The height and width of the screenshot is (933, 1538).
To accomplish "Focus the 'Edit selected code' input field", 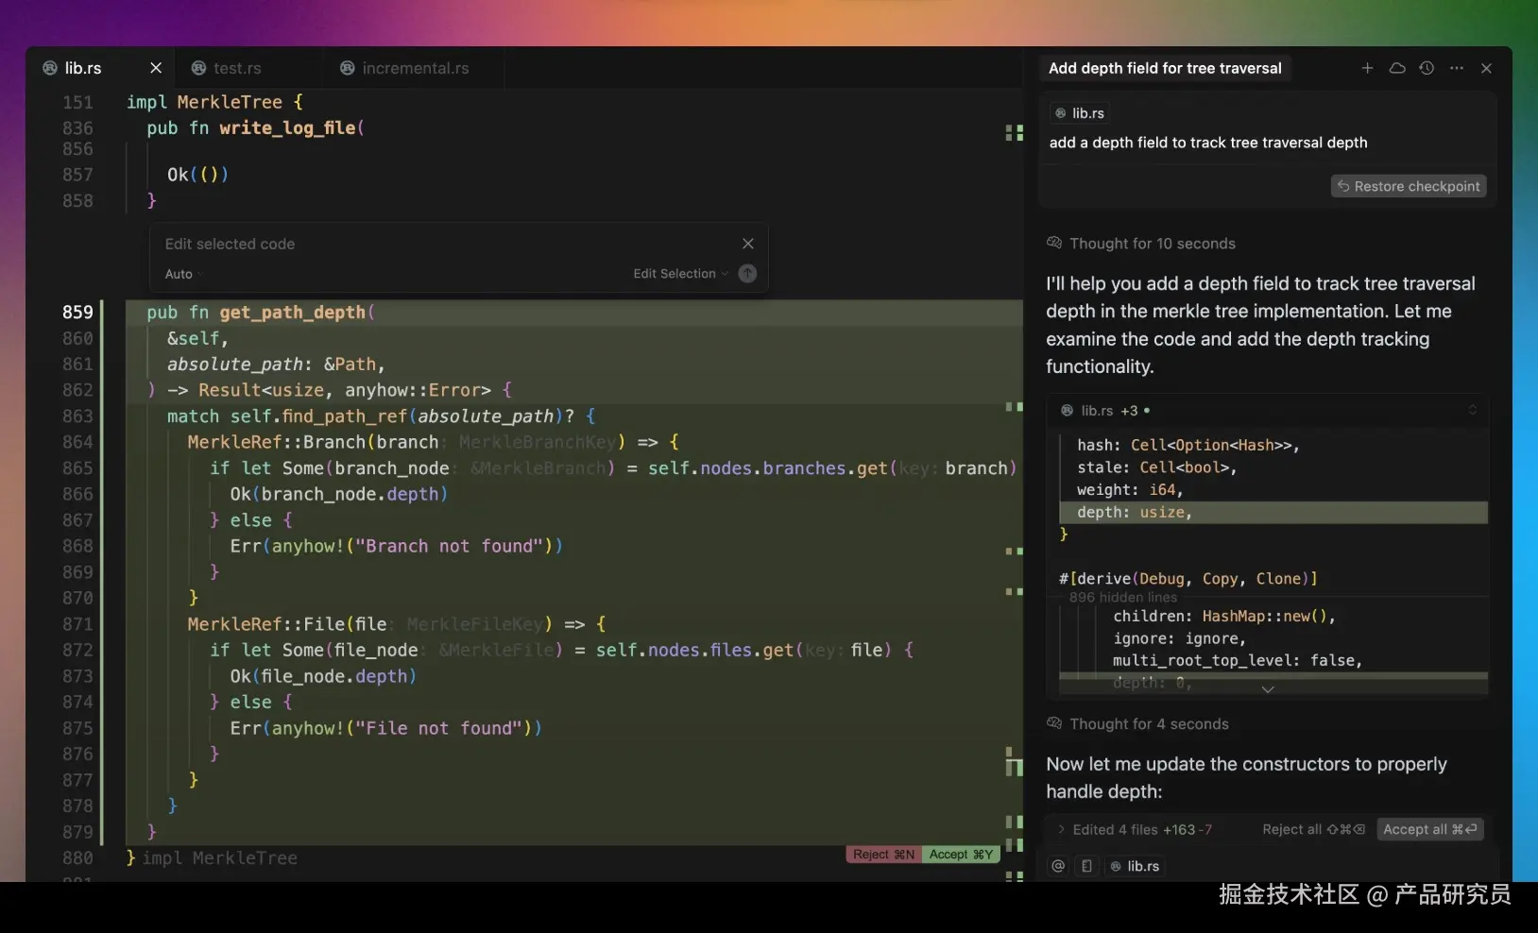I will [444, 244].
